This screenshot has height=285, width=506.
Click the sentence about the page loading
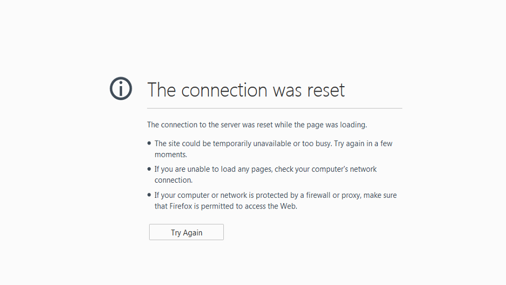coord(257,124)
